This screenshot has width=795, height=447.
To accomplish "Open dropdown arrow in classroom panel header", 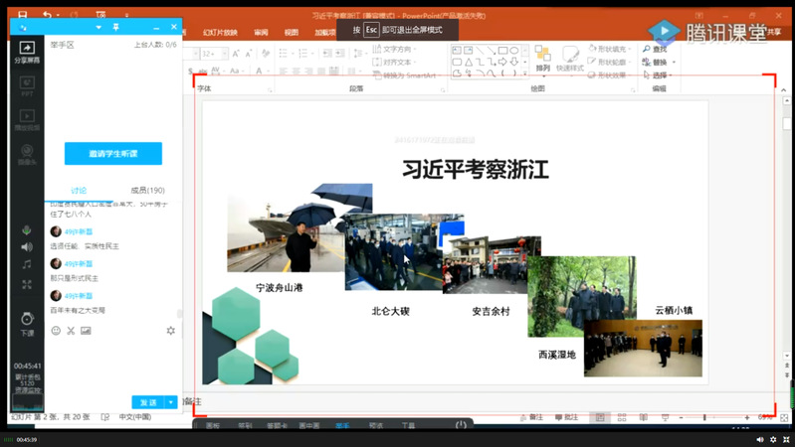I will pyautogui.click(x=99, y=28).
